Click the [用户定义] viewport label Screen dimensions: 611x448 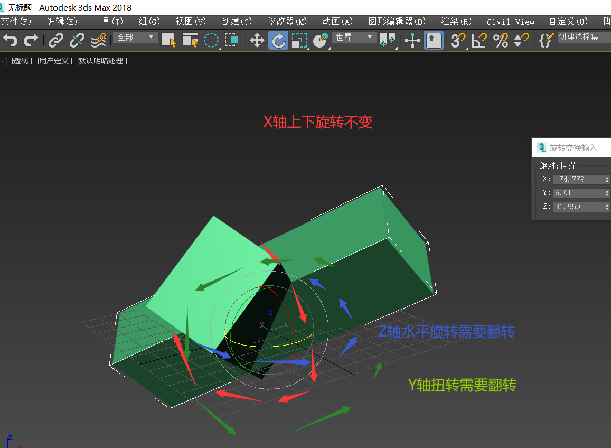pyautogui.click(x=55, y=61)
